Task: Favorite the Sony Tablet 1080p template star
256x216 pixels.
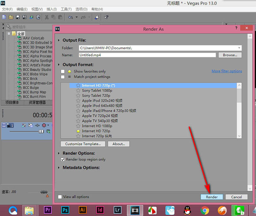Action: point(78,91)
